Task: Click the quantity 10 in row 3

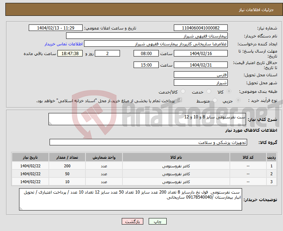Action: [67, 182]
